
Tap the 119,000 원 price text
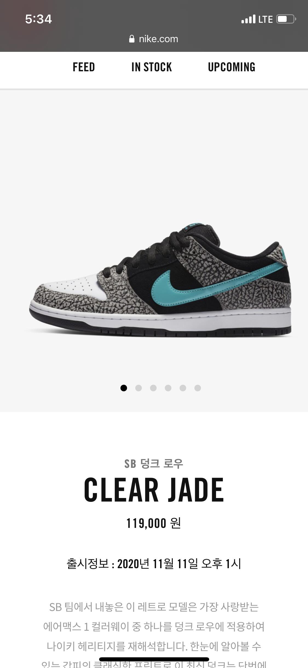(x=154, y=523)
